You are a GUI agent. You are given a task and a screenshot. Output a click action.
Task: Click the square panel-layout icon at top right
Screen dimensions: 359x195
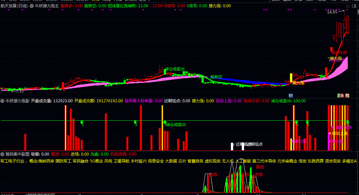(354, 6)
